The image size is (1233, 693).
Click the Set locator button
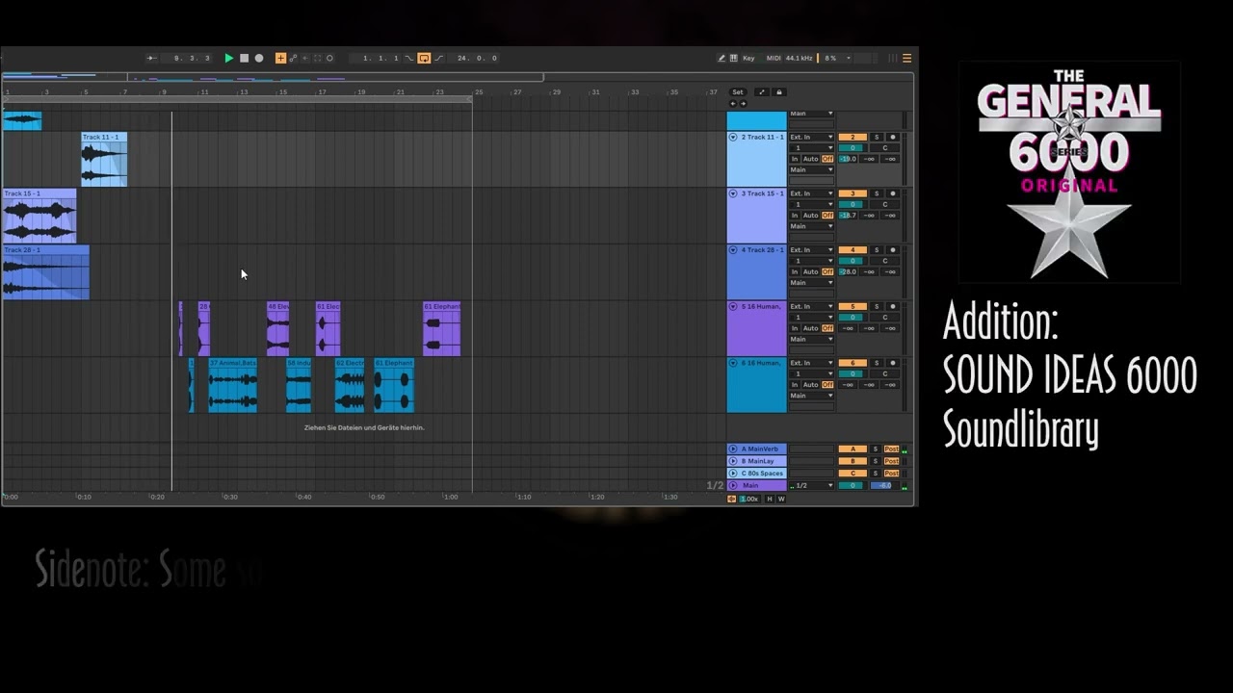[x=738, y=92]
